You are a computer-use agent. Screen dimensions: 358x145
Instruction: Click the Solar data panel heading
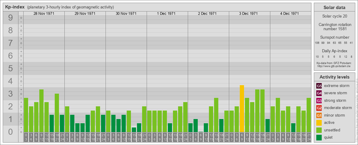coord(334,8)
